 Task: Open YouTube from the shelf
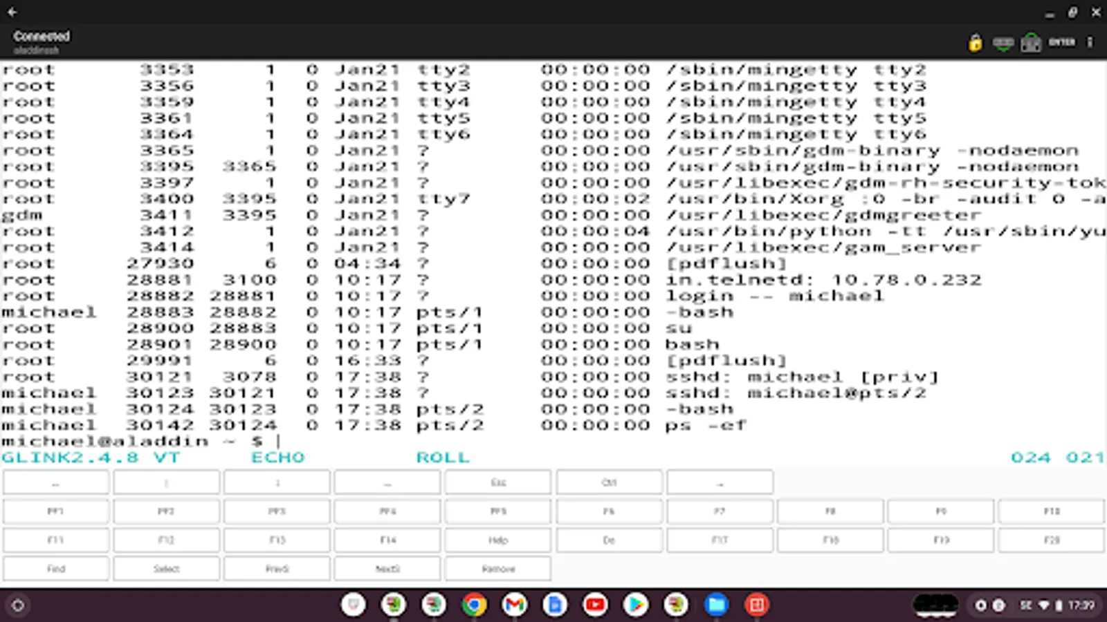pyautogui.click(x=595, y=605)
